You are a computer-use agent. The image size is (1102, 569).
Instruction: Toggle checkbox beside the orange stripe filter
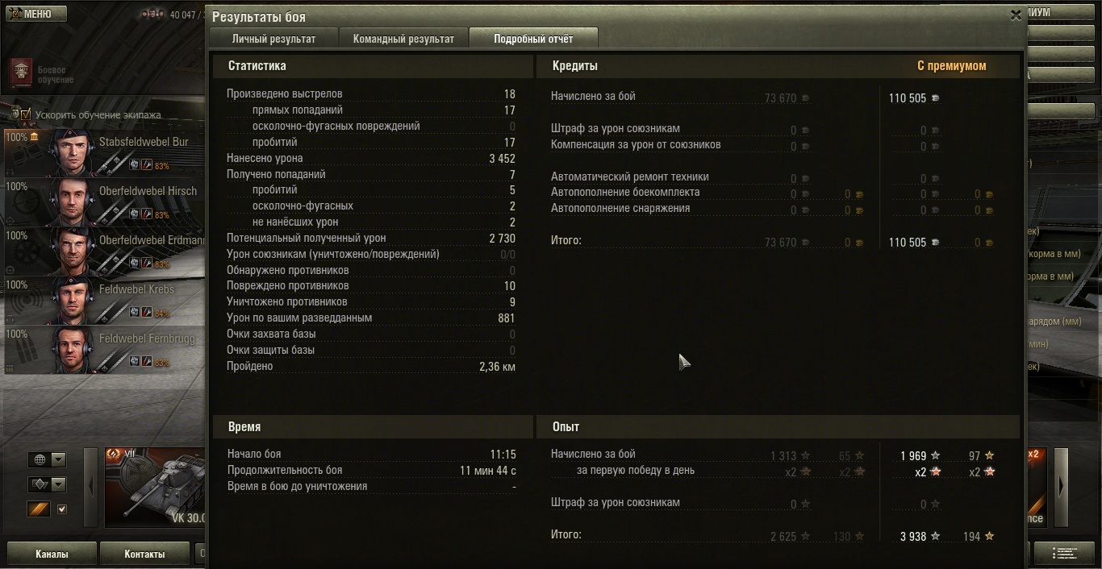point(62,509)
